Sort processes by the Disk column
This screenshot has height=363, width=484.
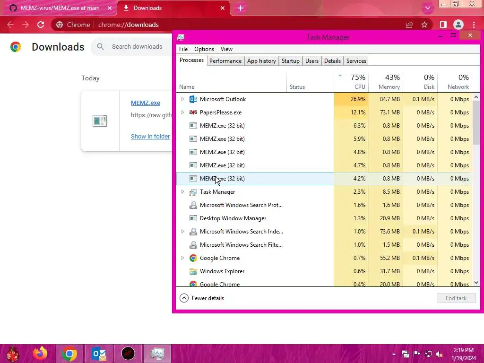click(x=420, y=82)
